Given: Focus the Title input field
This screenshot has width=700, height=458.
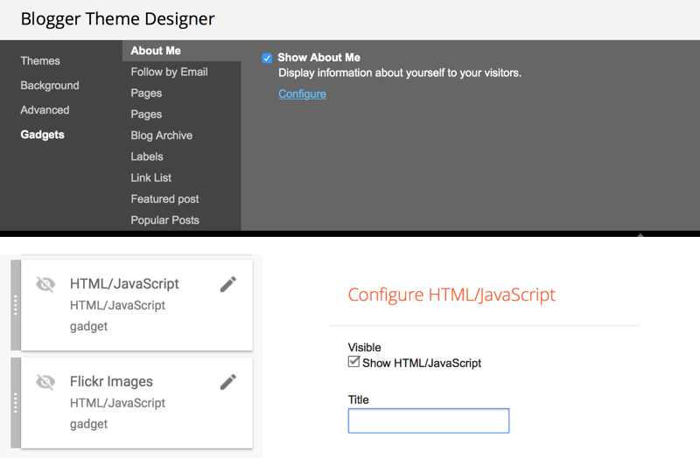Looking at the screenshot, I should point(429,420).
